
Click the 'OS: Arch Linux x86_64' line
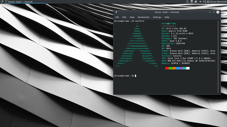pos(174,29)
